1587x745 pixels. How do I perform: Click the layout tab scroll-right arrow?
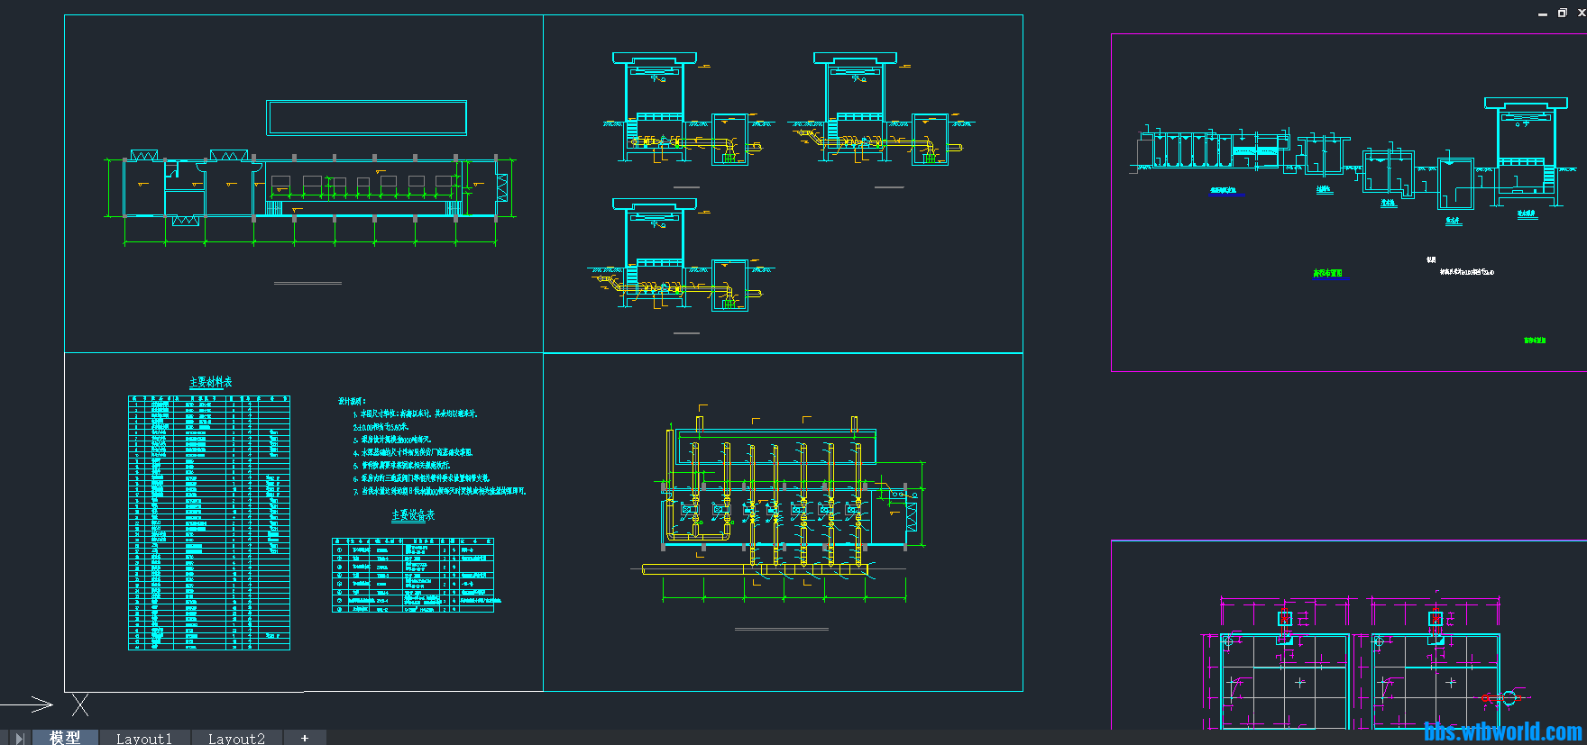[x=19, y=738]
